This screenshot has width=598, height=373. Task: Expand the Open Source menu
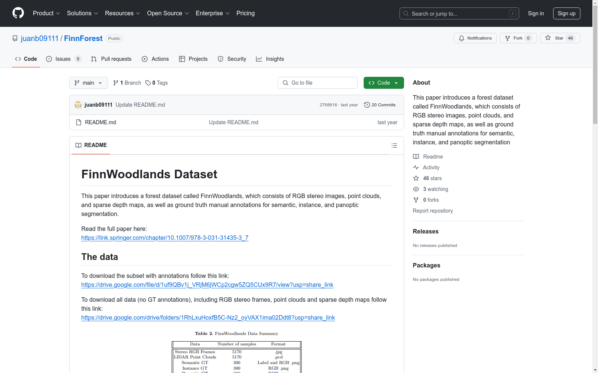(x=168, y=13)
